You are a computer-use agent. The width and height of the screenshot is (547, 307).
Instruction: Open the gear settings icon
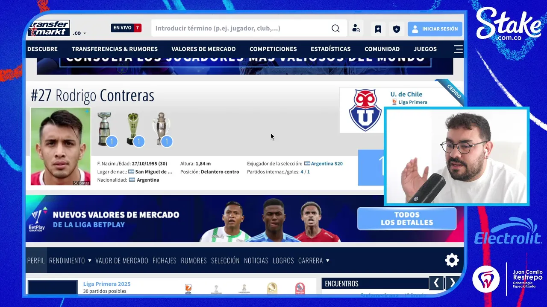point(452,260)
